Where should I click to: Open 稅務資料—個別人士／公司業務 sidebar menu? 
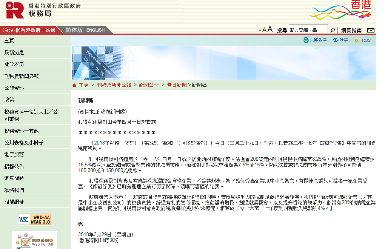point(31,115)
